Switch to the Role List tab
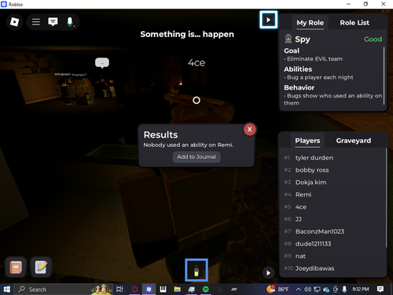This screenshot has width=393, height=295. point(354,23)
